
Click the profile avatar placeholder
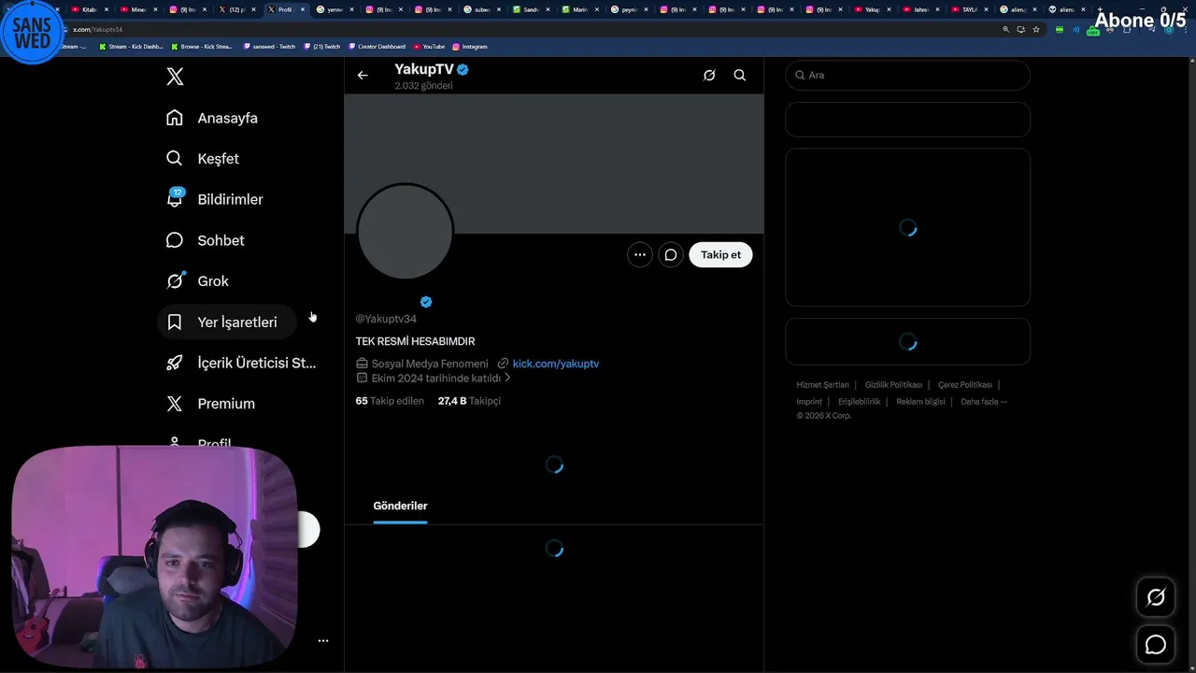(x=406, y=232)
